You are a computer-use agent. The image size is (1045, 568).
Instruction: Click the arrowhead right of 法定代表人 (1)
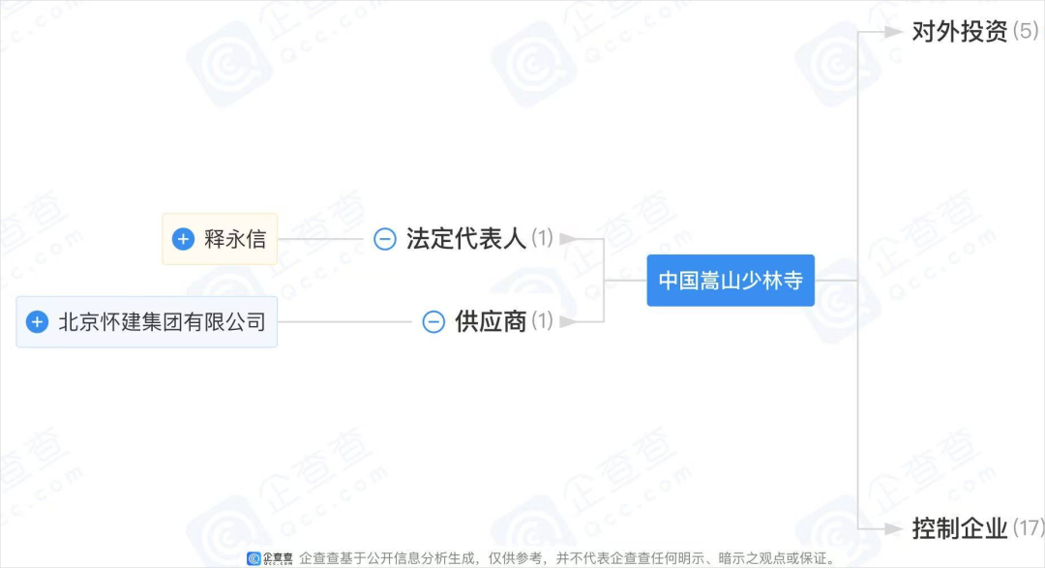(x=569, y=239)
